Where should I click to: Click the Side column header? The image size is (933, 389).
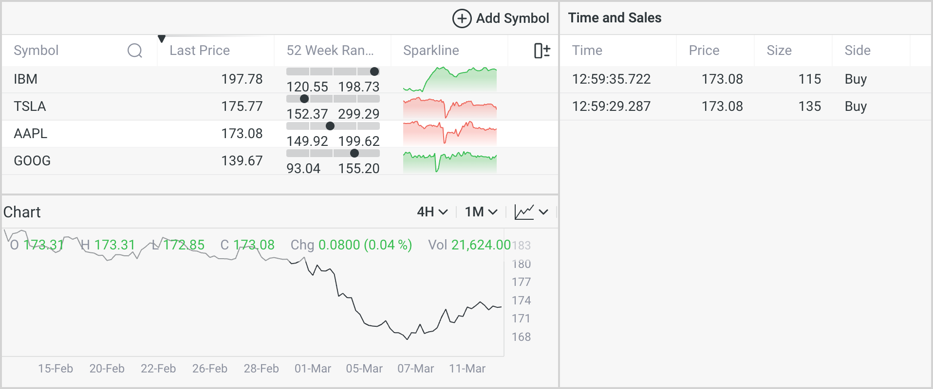pos(857,51)
